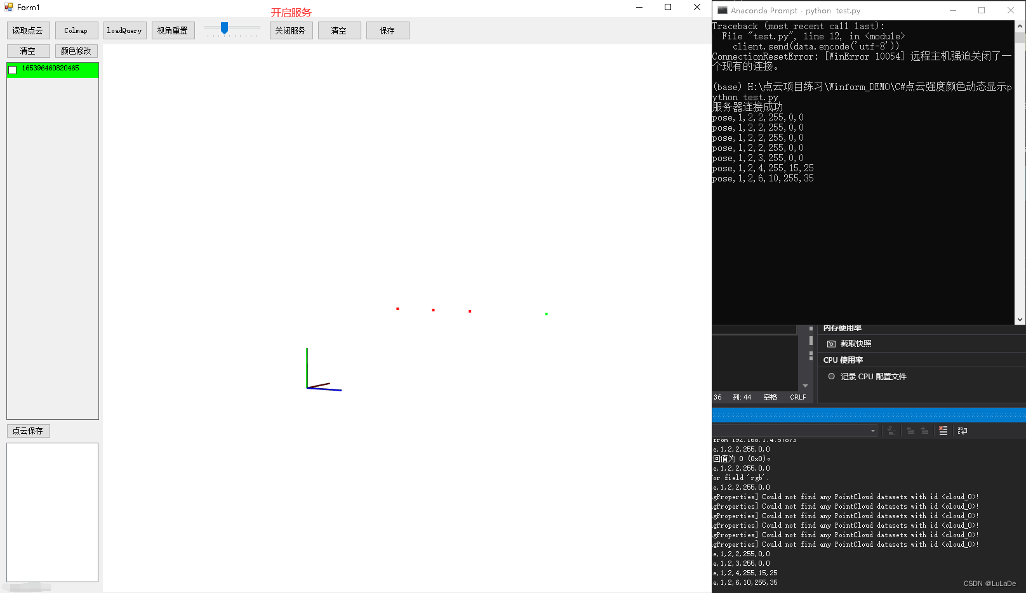The height and width of the screenshot is (593, 1026).
Task: Click Find Message in Code icon
Action: click(891, 431)
